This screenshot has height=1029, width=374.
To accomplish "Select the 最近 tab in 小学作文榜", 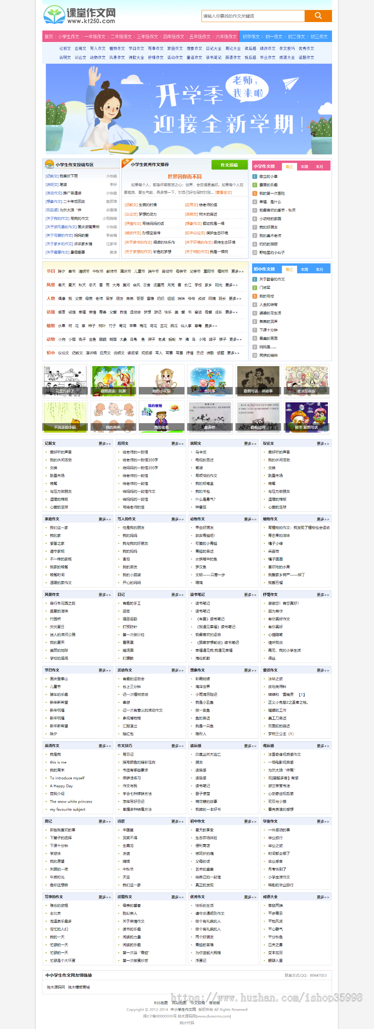I will [289, 166].
